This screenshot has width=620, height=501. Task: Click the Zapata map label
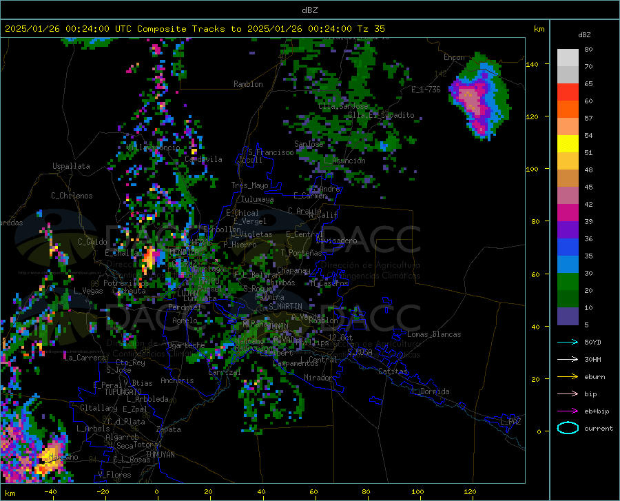point(169,429)
